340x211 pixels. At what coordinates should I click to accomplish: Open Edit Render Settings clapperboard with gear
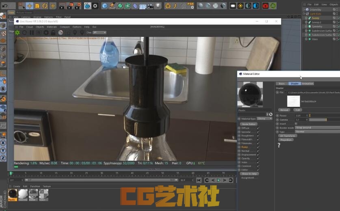click(78, 6)
